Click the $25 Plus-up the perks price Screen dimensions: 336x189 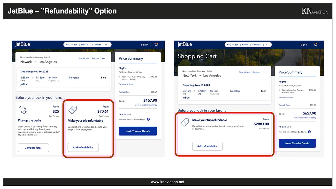(x=56, y=111)
